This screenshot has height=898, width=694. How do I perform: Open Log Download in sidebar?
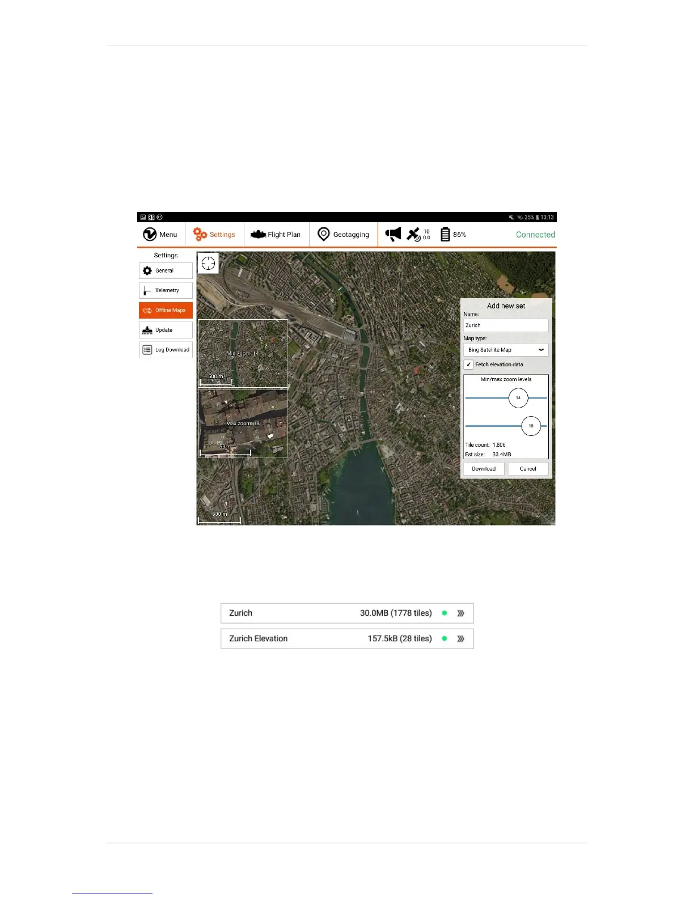click(166, 350)
